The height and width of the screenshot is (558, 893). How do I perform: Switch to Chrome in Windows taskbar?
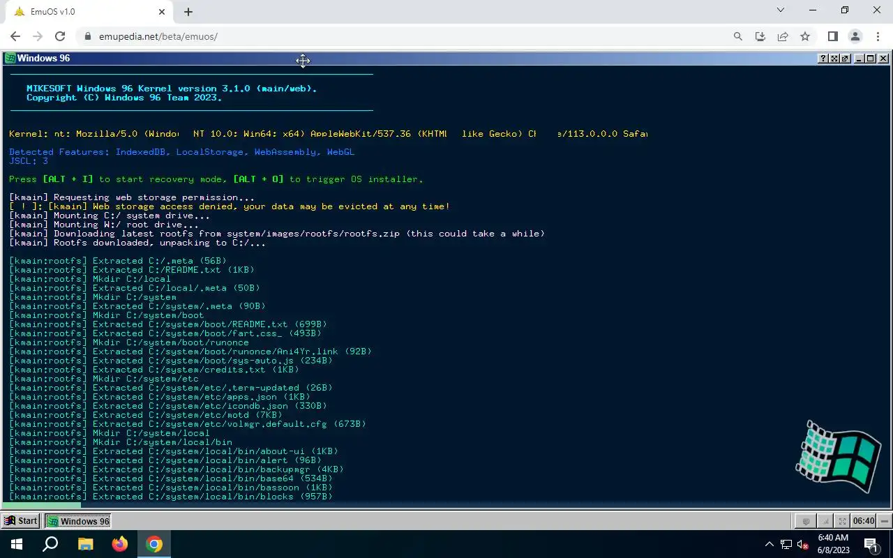(x=154, y=544)
